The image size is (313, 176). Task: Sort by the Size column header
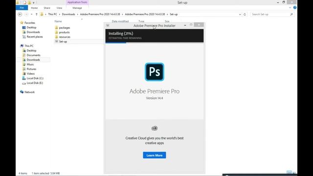[167, 21]
